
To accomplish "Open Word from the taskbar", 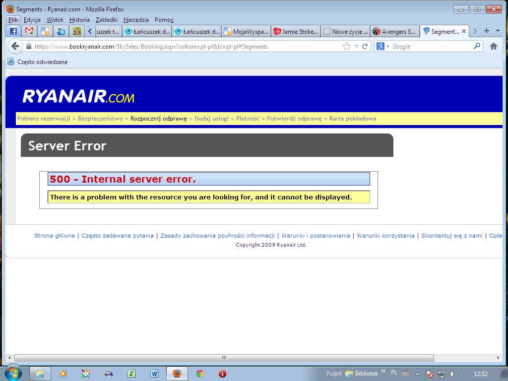I will tap(154, 374).
